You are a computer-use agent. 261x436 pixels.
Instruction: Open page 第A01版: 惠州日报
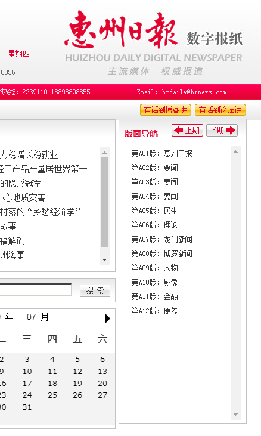[x=162, y=153]
